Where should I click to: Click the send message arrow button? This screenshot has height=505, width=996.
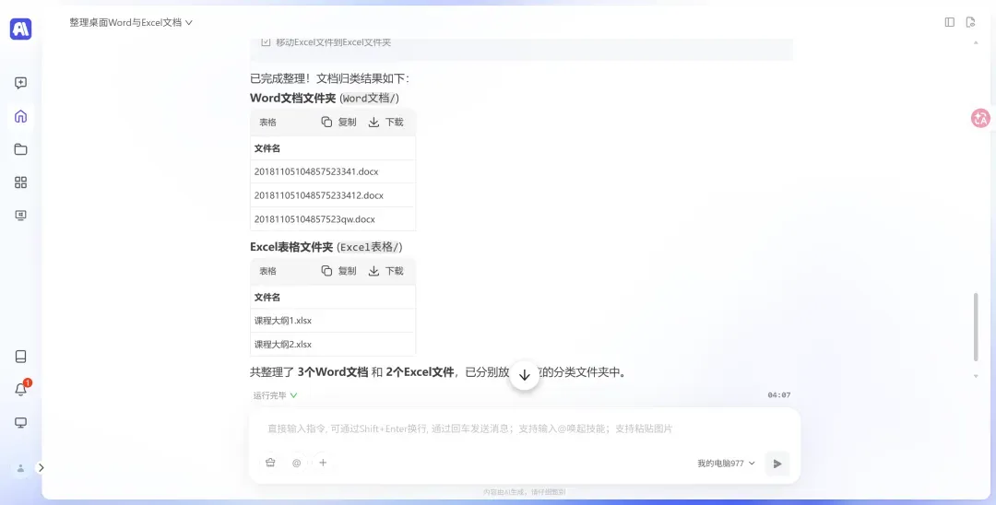[x=777, y=464]
